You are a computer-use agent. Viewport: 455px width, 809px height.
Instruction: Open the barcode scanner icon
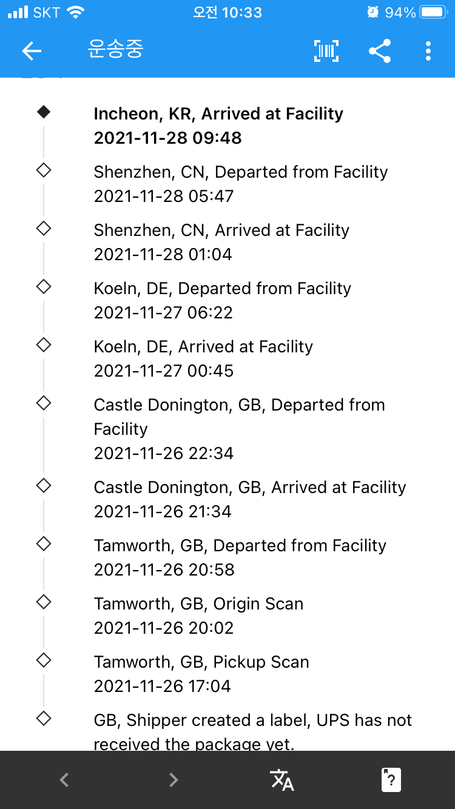326,51
